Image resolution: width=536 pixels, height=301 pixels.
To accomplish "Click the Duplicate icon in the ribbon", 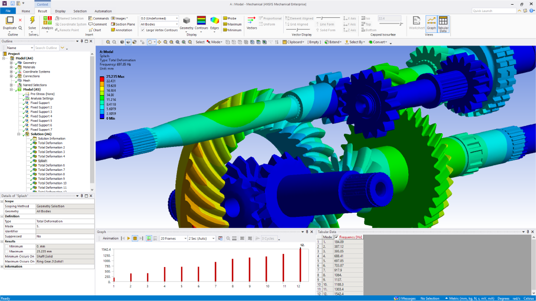I will pyautogui.click(x=9, y=20).
